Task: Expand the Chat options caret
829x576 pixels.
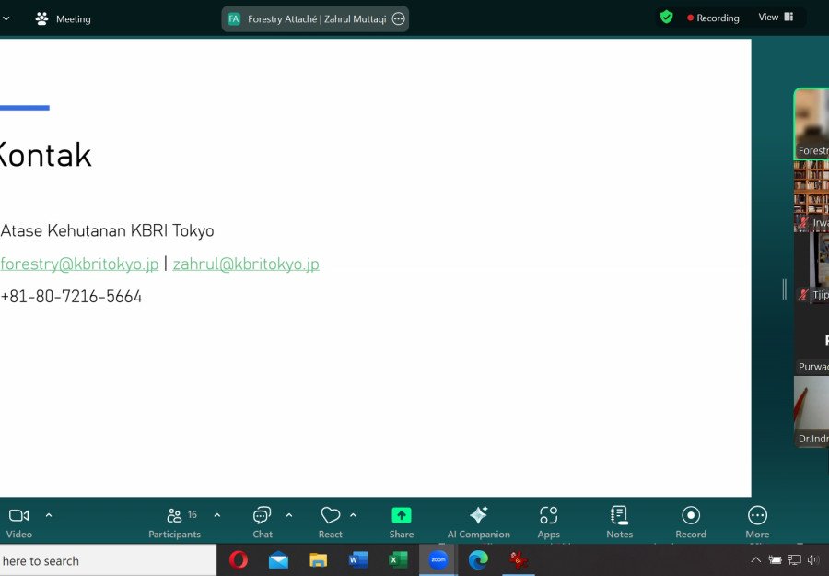Action: click(x=289, y=514)
